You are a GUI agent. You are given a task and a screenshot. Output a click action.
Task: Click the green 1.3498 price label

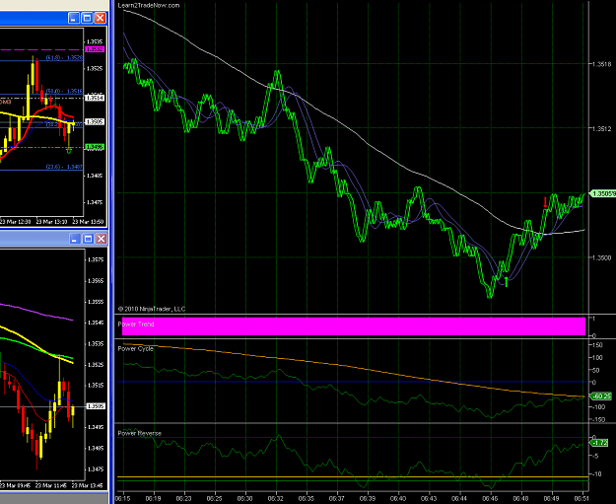pos(95,147)
